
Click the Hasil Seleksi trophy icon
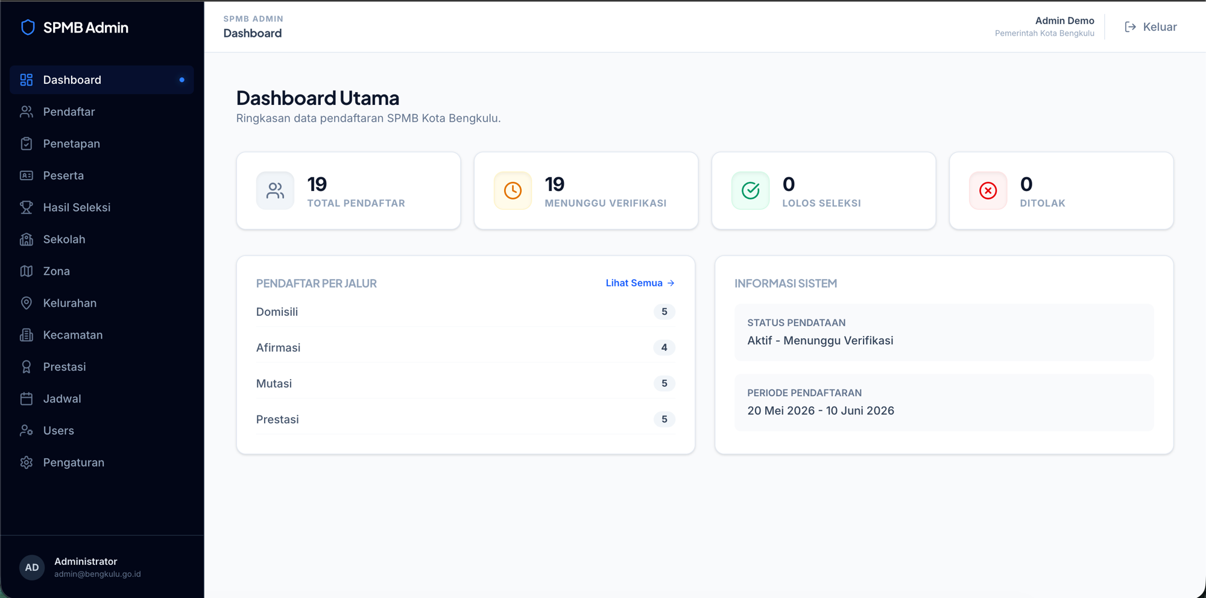coord(27,207)
